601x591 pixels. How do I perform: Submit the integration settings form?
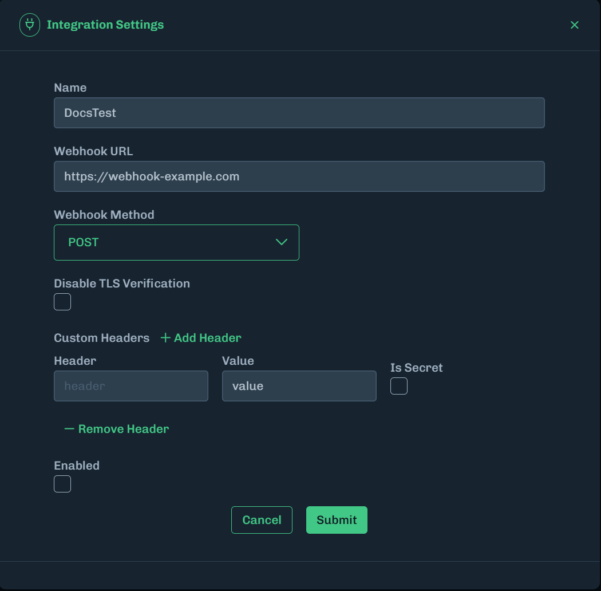click(337, 520)
